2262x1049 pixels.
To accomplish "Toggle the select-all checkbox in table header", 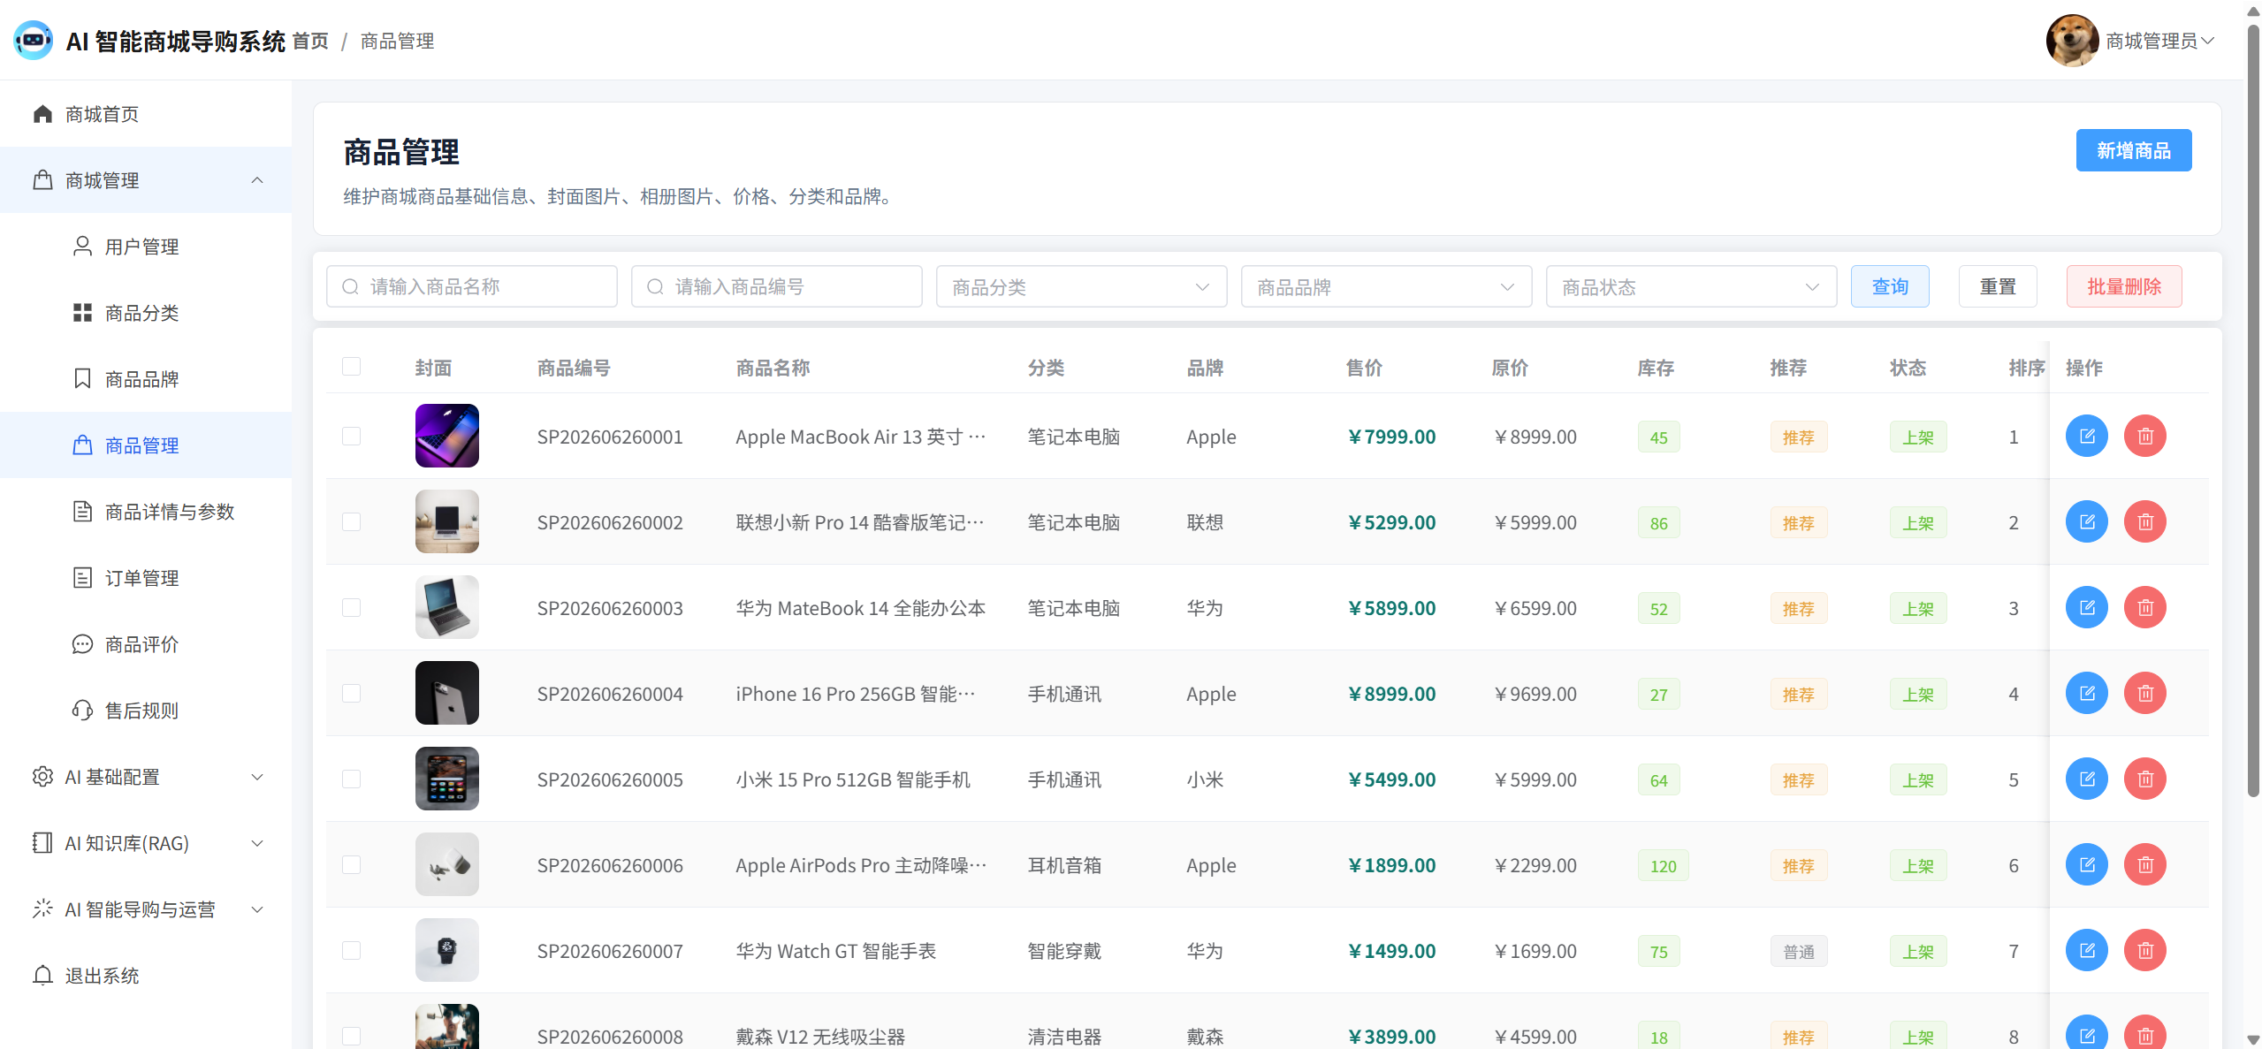I will click(351, 367).
